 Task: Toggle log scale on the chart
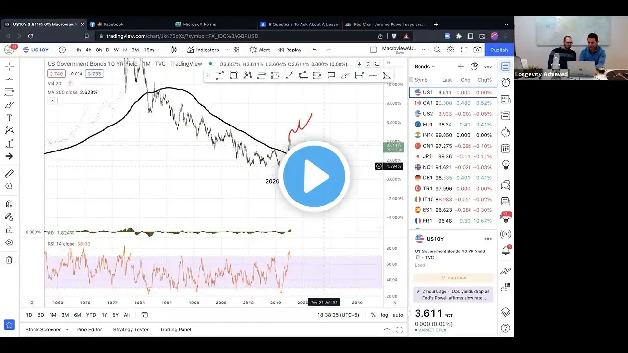pos(384,315)
